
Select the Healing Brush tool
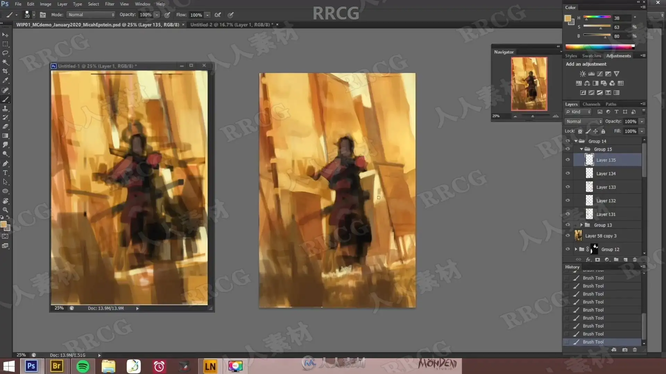5,90
